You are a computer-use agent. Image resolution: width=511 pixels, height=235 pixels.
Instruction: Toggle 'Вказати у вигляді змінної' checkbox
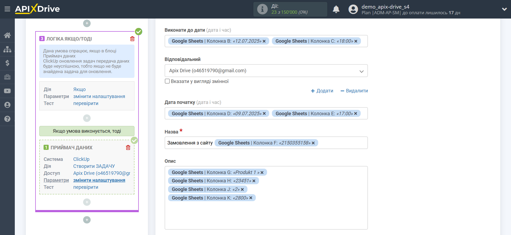click(x=167, y=81)
